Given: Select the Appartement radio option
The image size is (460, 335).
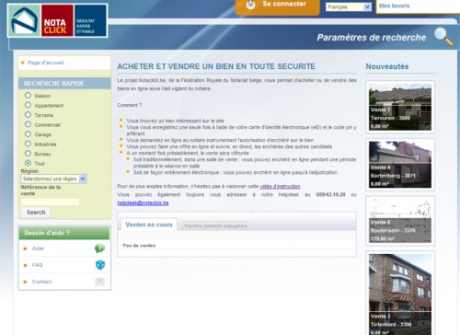Looking at the screenshot, I should pyautogui.click(x=28, y=105).
